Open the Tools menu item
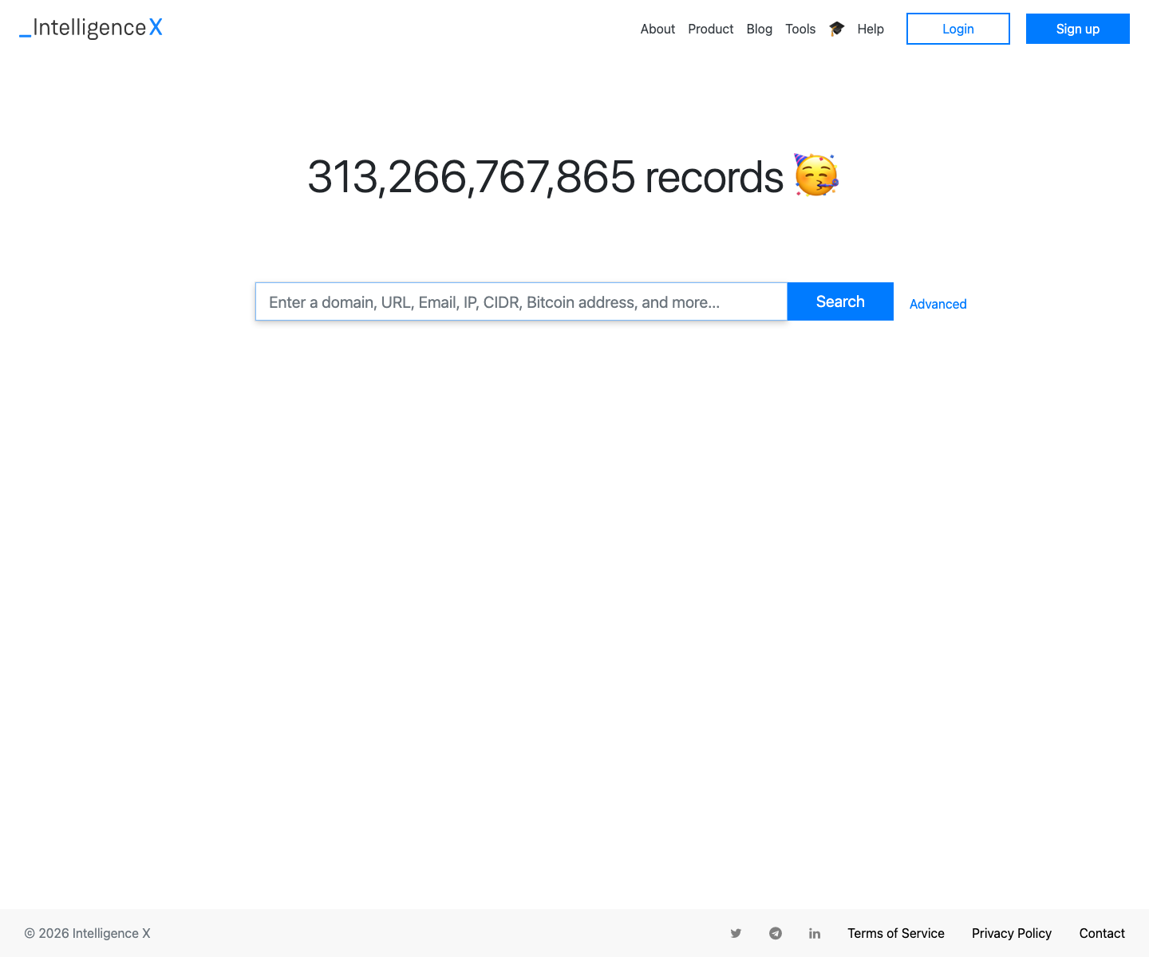 tap(800, 29)
